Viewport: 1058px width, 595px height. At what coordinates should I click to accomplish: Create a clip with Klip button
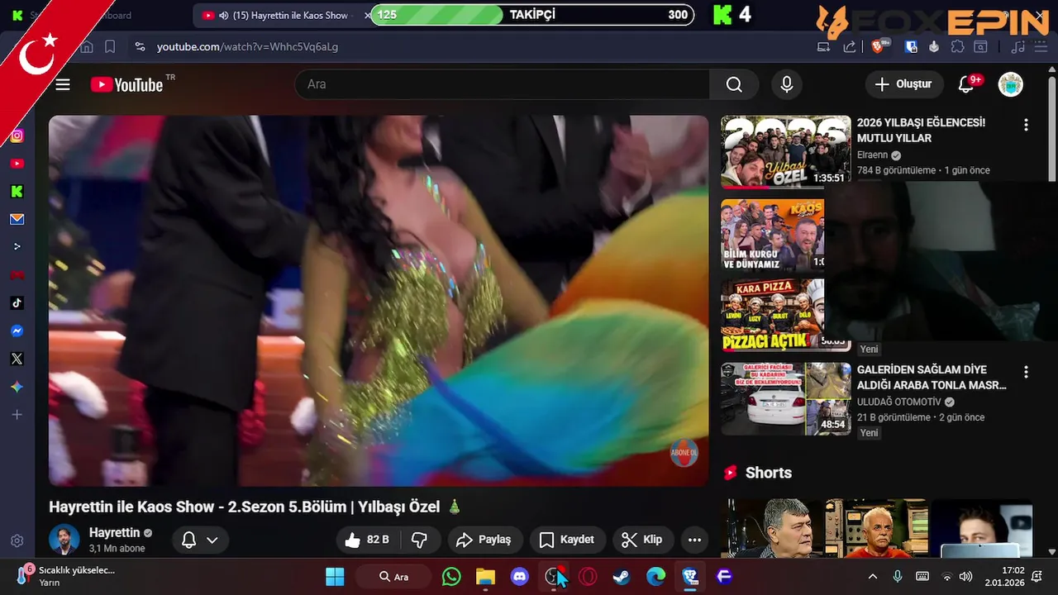(x=642, y=540)
